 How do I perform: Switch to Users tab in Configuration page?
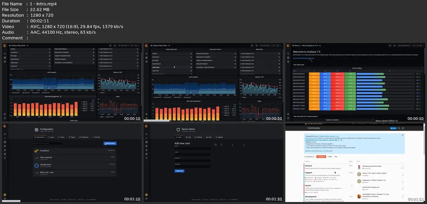tap(51, 137)
